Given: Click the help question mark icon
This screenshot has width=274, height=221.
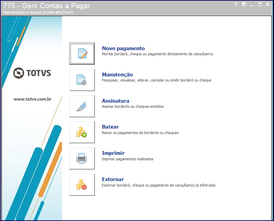Looking at the screenshot, I should point(236,4).
